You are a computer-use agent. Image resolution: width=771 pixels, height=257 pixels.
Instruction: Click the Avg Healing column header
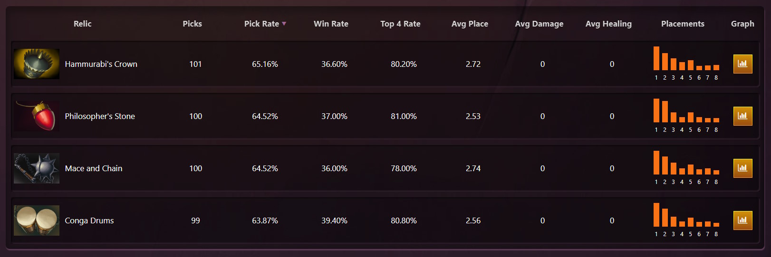point(608,24)
